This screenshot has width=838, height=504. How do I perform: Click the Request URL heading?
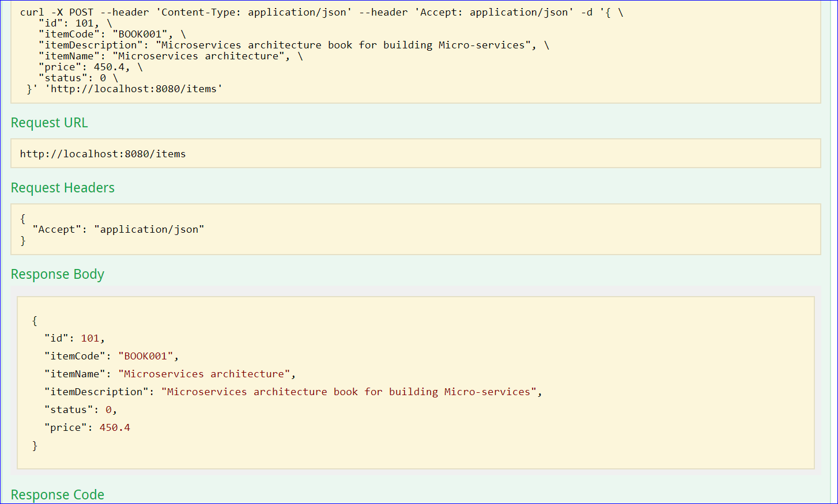click(x=49, y=123)
